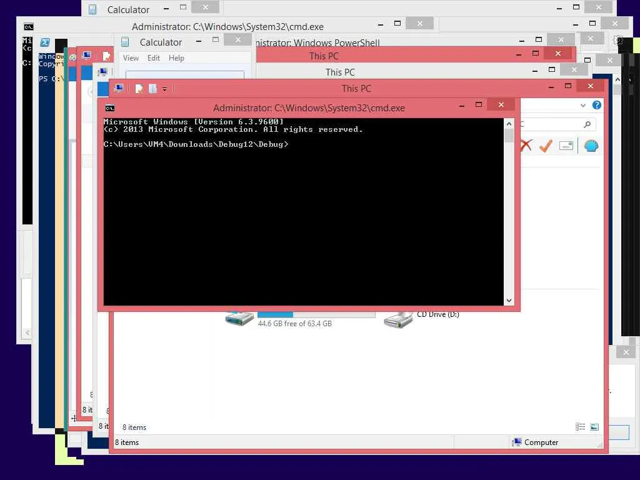Click the orange checkmark toolbar icon
The height and width of the screenshot is (480, 640).
pos(546,146)
